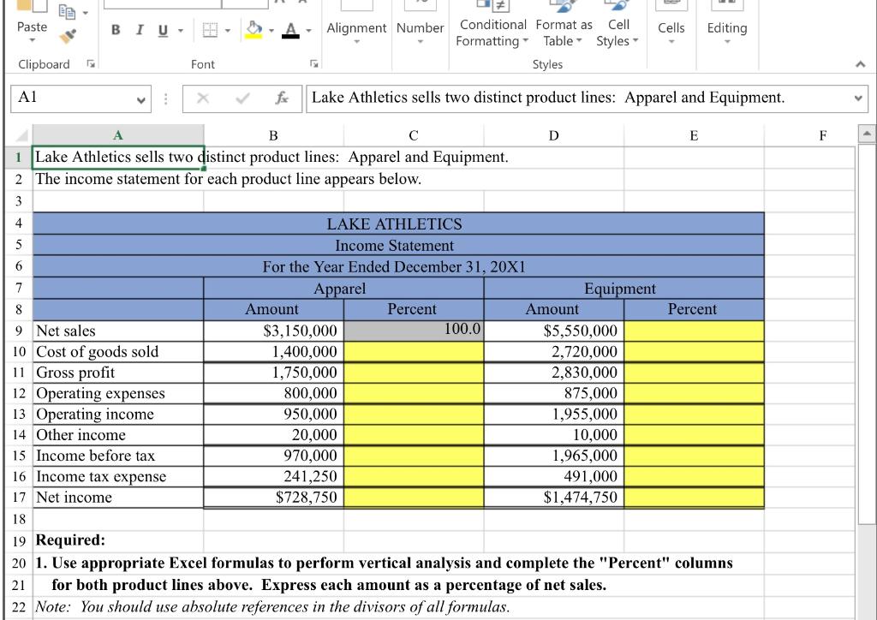This screenshot has height=620, width=877.
Task: Open the Number group menu
Action: tap(420, 31)
